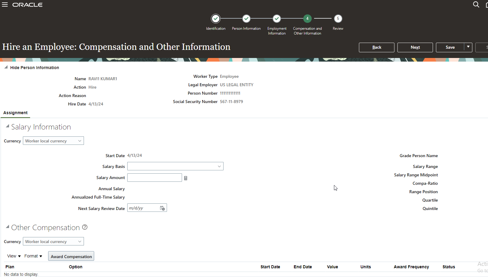
Task: Click the Status column header
Action: click(x=449, y=267)
